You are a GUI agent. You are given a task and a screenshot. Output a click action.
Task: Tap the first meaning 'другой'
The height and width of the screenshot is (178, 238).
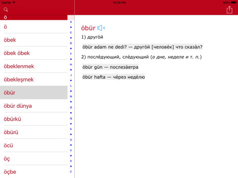pos(95,37)
